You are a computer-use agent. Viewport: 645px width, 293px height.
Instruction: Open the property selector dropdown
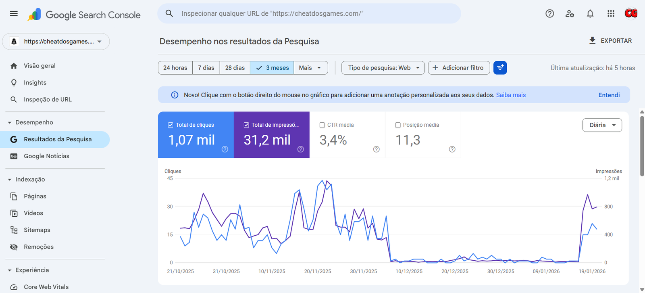pyautogui.click(x=56, y=42)
